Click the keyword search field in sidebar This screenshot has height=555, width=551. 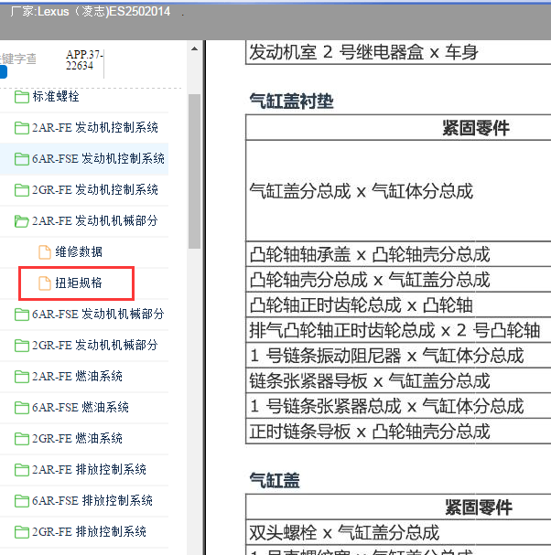click(x=18, y=59)
